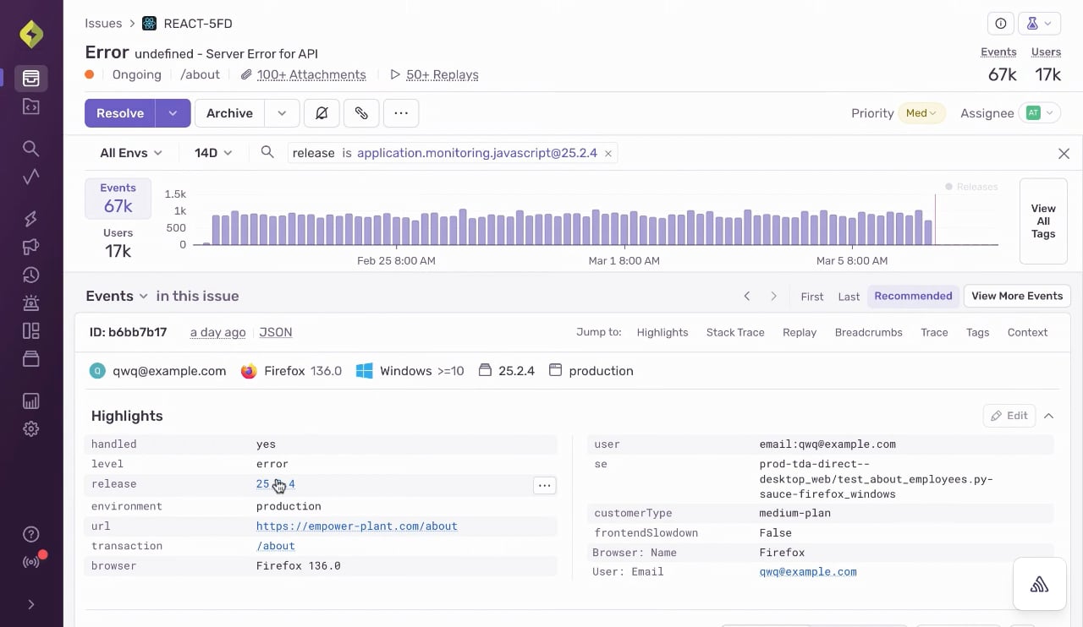This screenshot has width=1083, height=627.
Task: Click the info icon in top right
Action: point(1001,24)
